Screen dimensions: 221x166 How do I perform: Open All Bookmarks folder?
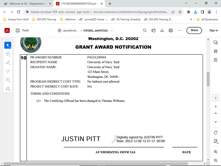coord(207,19)
